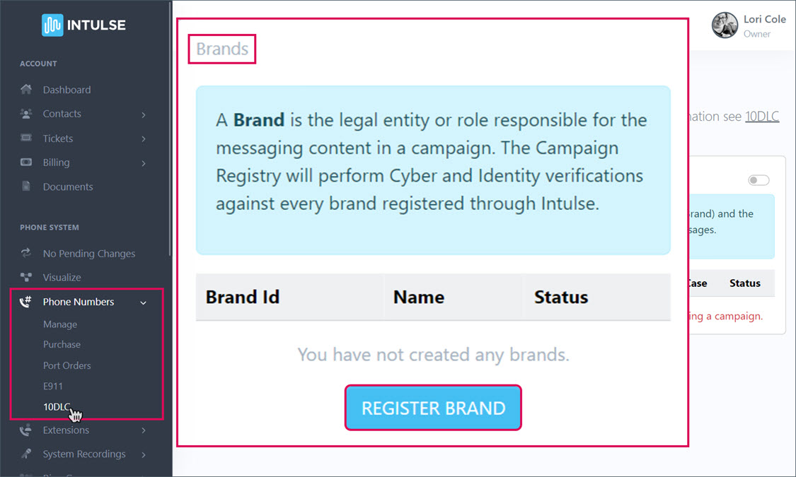796x477 pixels.
Task: Click the Intulse logo
Action: (83, 25)
